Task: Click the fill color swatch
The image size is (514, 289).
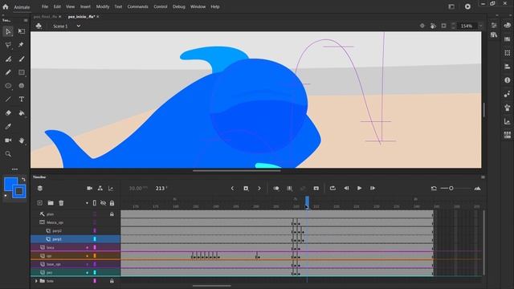Action: pos(10,184)
